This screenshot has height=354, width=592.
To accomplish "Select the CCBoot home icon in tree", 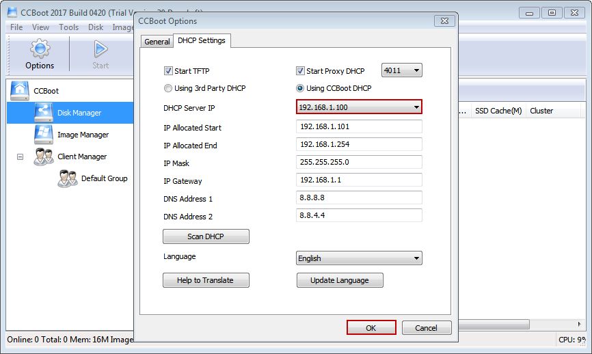I will 20,91.
